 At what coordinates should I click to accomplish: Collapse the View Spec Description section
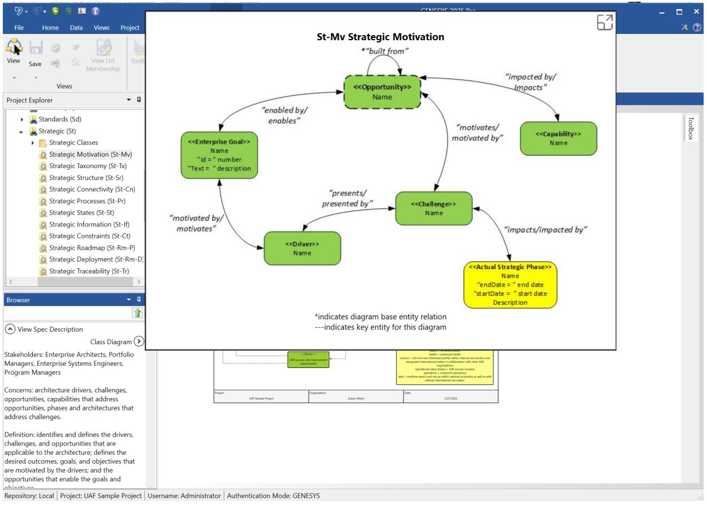[x=10, y=329]
